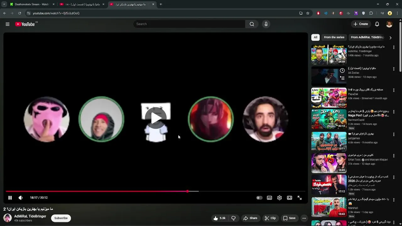
Task: Open YouTube notifications bell
Action: point(377,24)
